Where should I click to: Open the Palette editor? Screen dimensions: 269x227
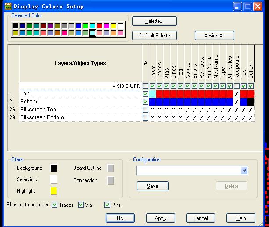tap(154, 21)
